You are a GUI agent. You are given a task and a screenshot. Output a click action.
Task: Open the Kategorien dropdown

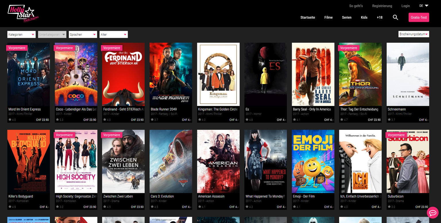pos(21,34)
